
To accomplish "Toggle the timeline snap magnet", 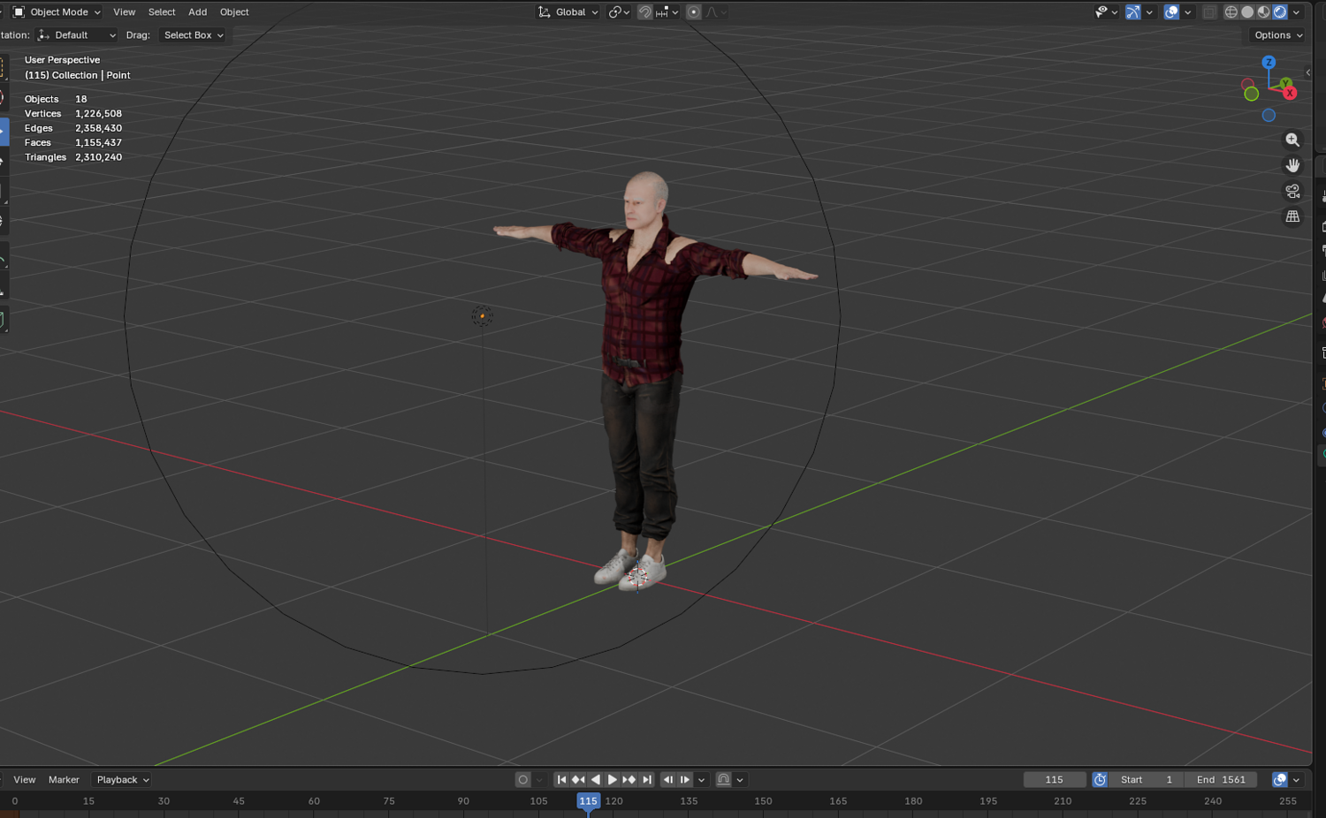I will coord(723,780).
